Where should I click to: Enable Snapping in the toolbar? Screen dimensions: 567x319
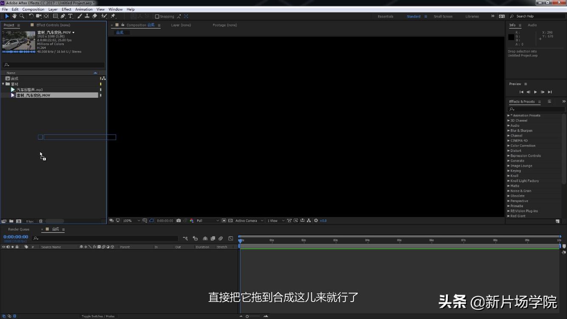coord(157,16)
